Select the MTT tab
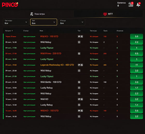 108,14
